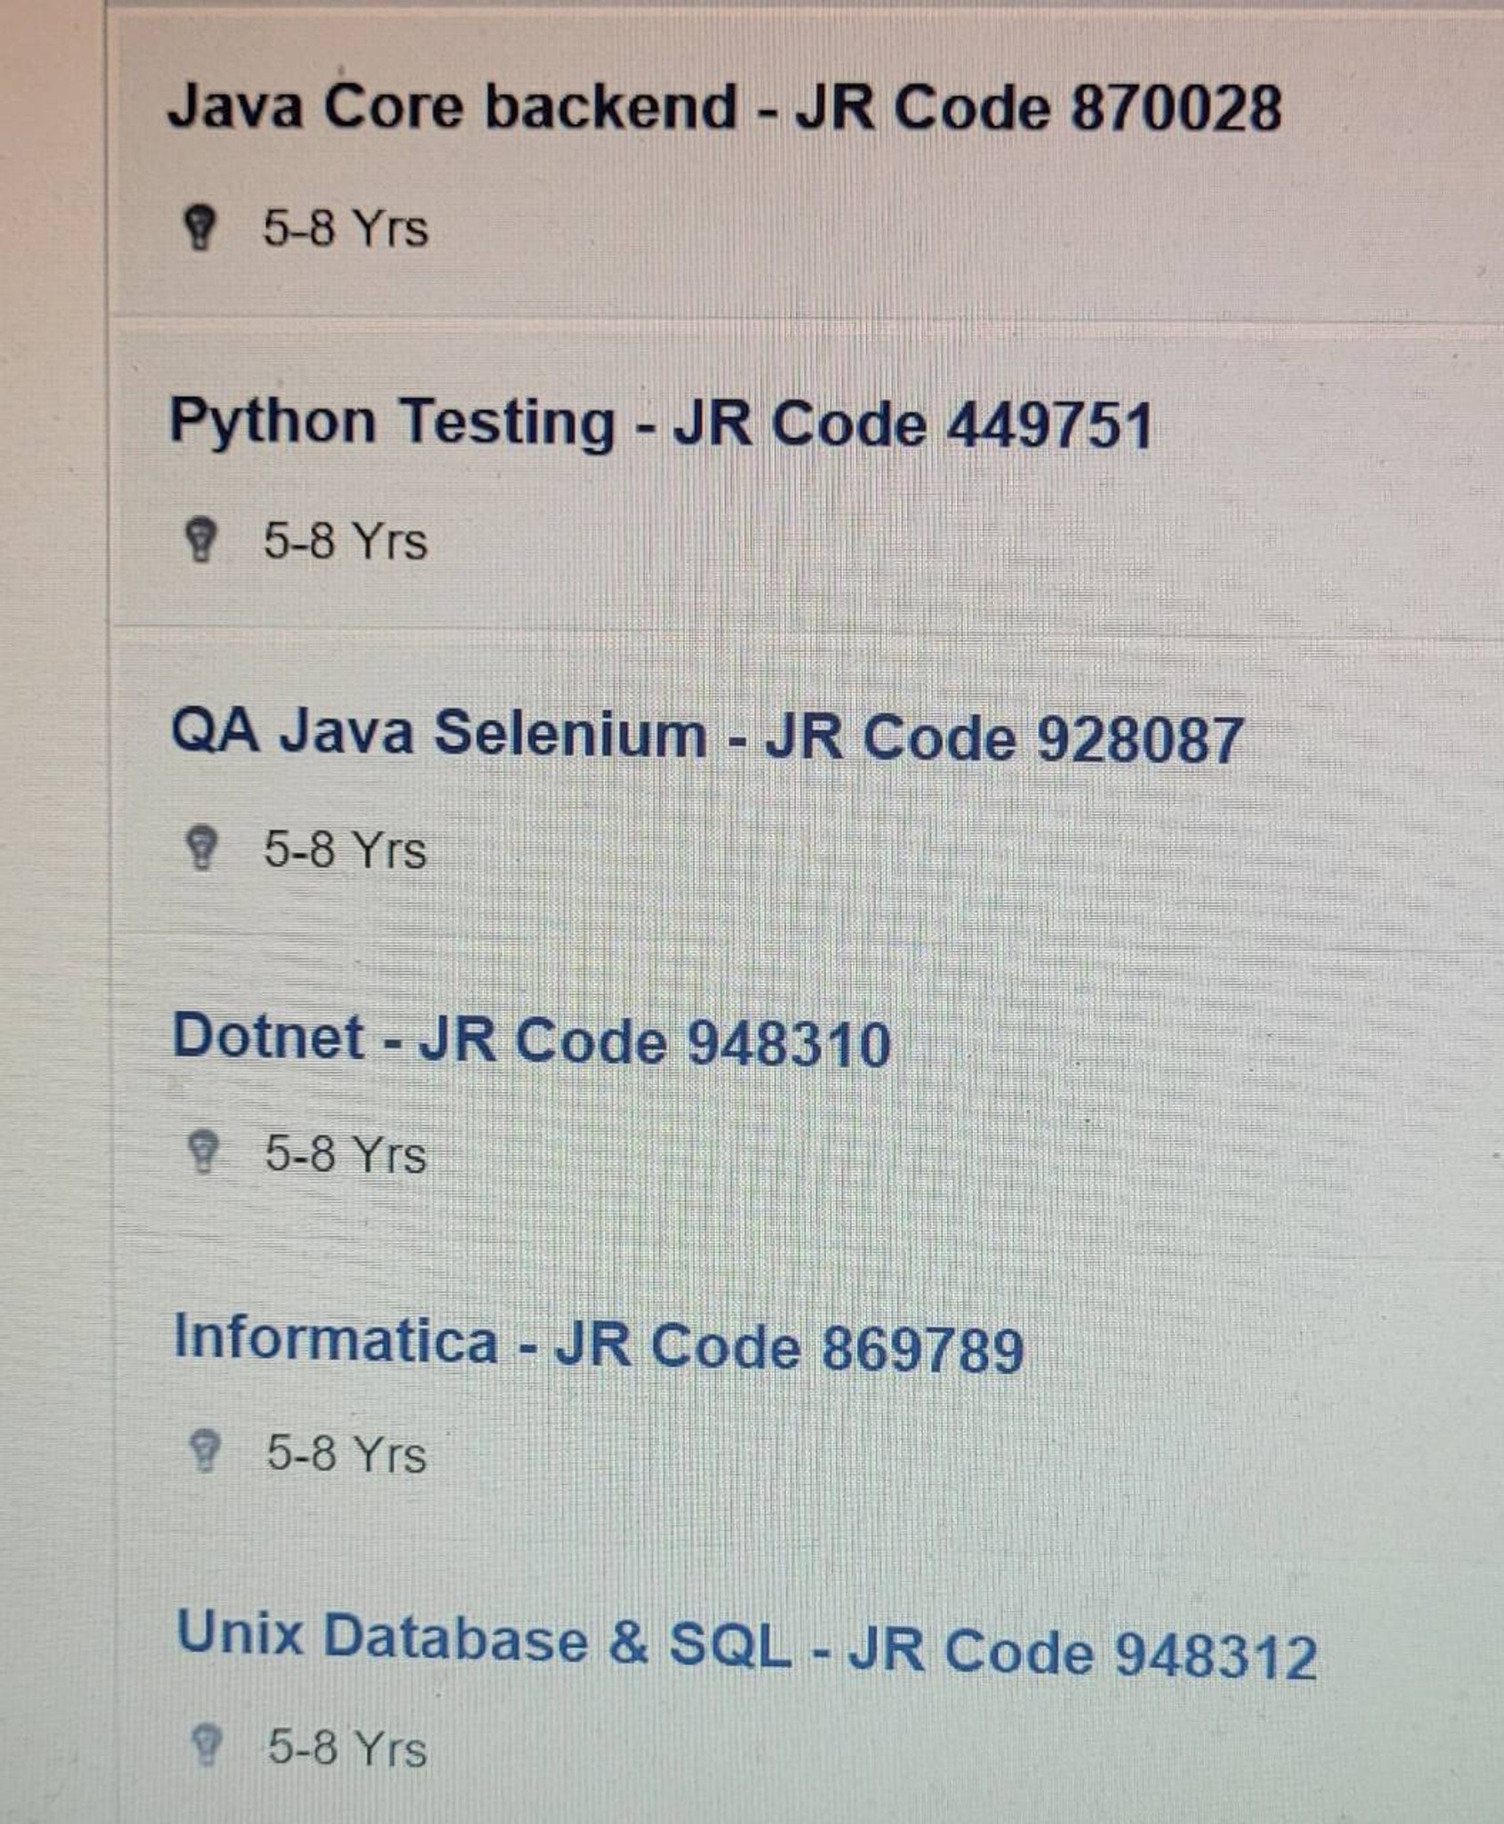Screen dimensions: 1504x1824
Task: Select the 5-8 Yrs text under Informatica
Action: click(x=347, y=1453)
